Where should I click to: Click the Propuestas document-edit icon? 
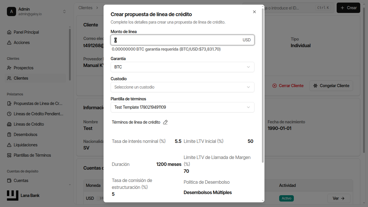pos(9,103)
